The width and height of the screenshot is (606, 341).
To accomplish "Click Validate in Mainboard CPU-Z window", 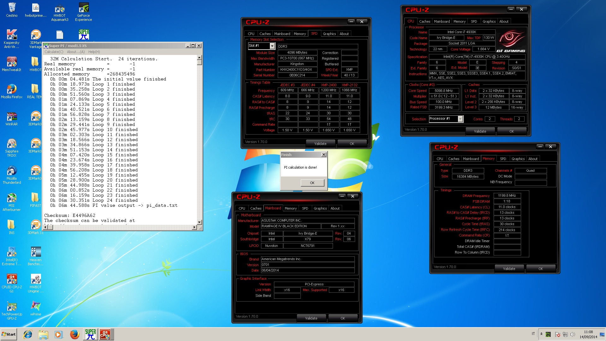I will [311, 318].
